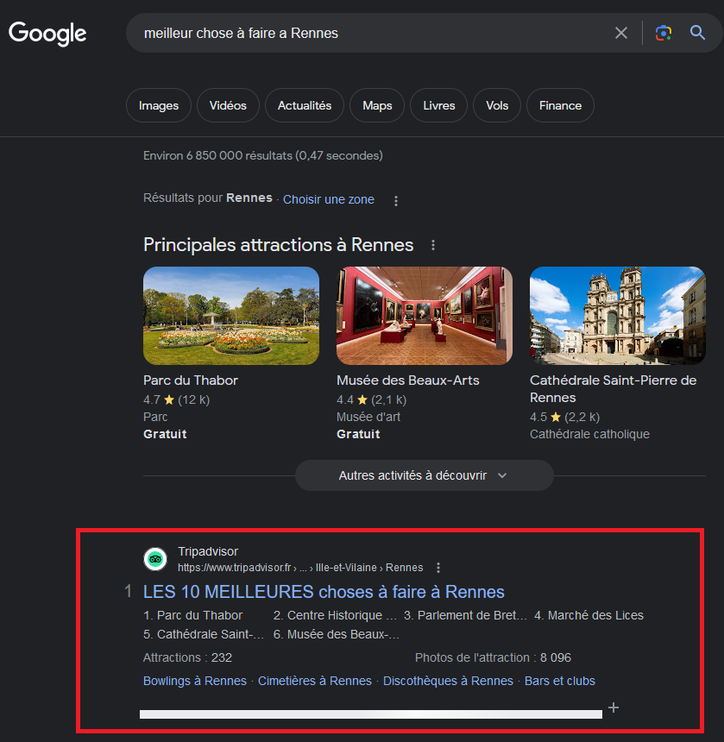Click '6. Musée des Beaux-…' list entry

337,634
